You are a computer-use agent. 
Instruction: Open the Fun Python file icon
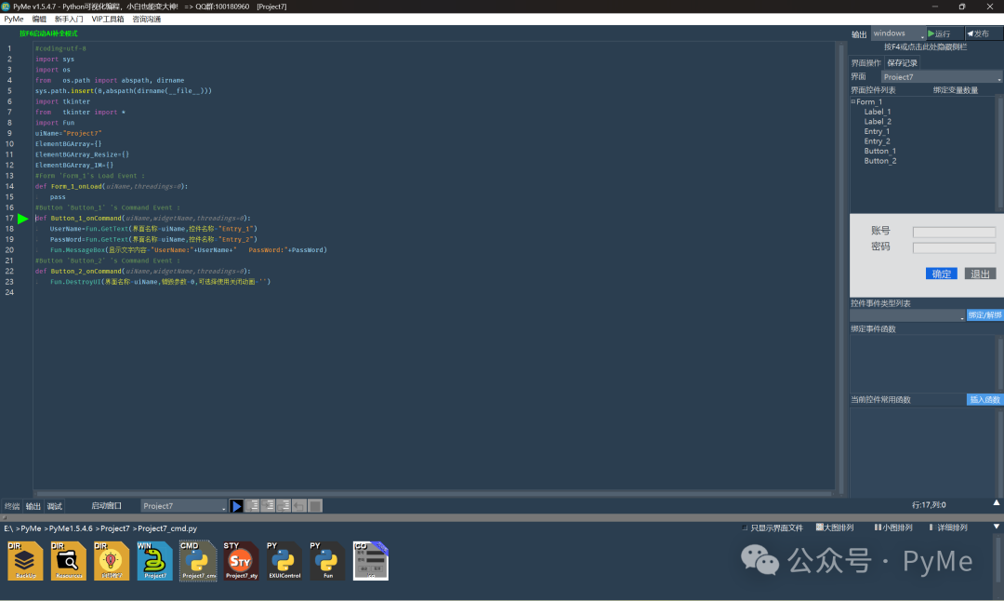tap(327, 561)
